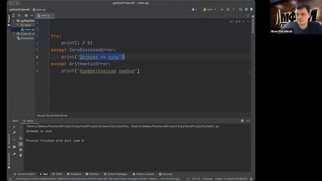Select main.py in the project tree
The height and width of the screenshot is (181, 322).
[28, 30]
